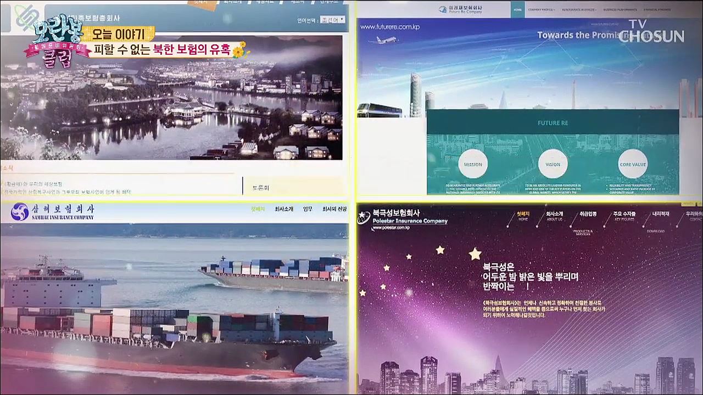Select 임무 in Samhae menu

tap(308, 209)
